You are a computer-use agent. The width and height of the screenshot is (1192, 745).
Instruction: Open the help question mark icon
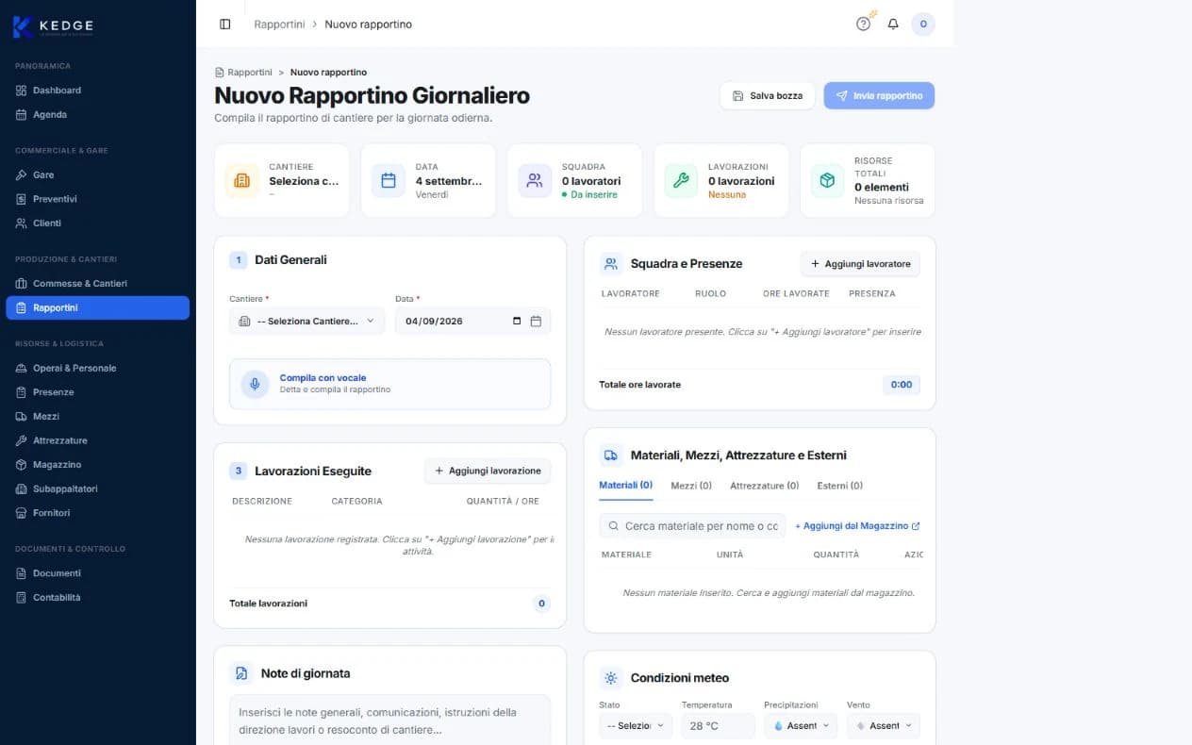pos(863,24)
